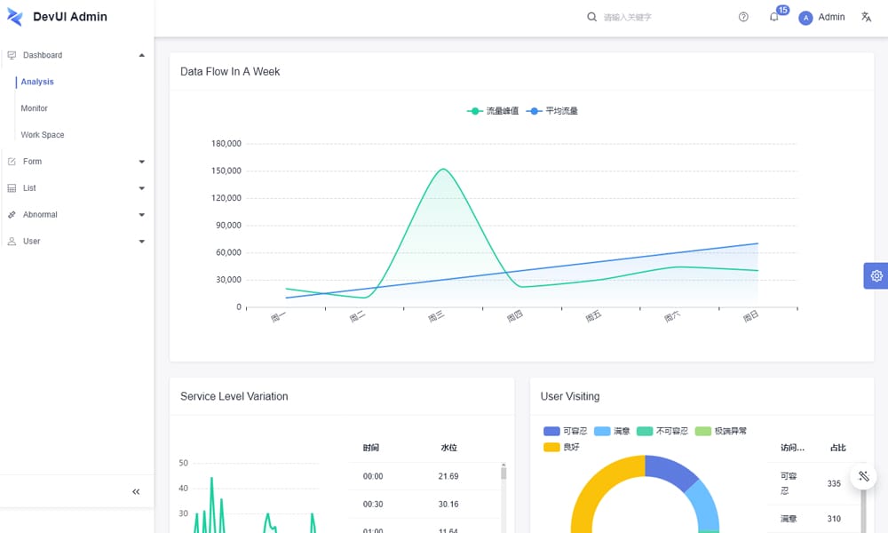
Task: Open the Work Space menu item
Action: (43, 135)
